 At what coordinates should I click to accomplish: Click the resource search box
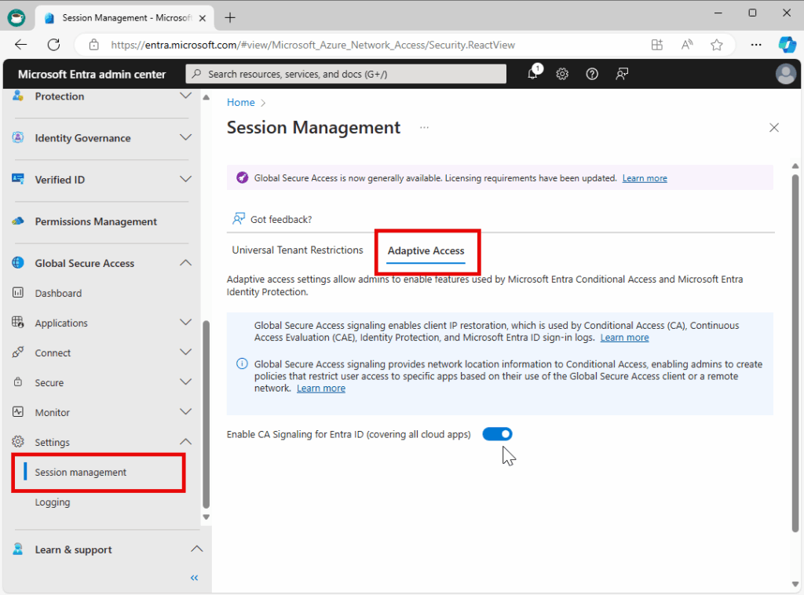point(346,74)
